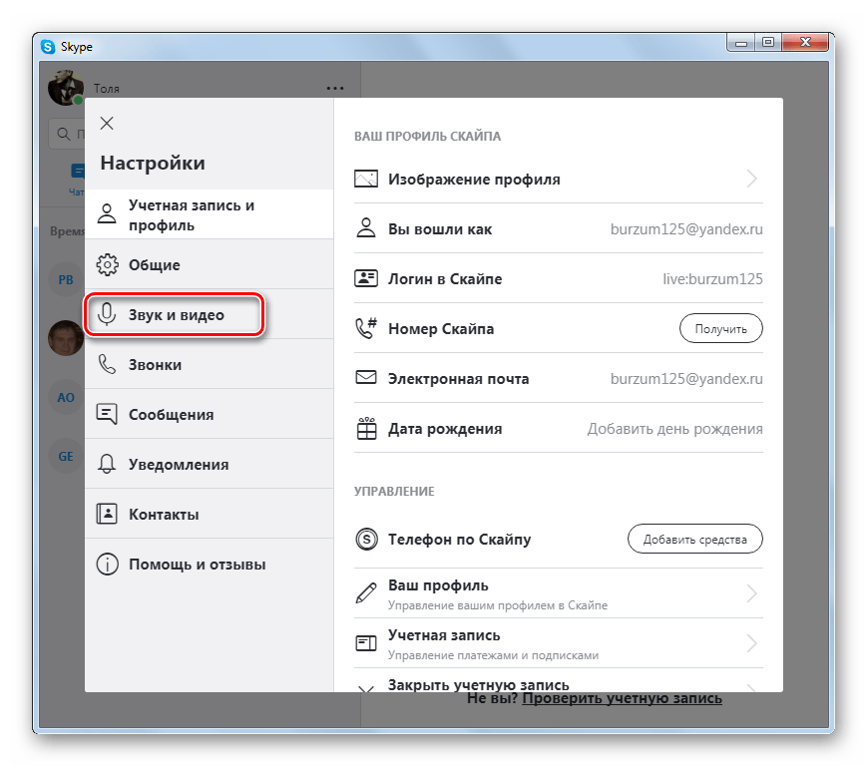The height and width of the screenshot is (767, 868).
Task: Expand the Изображение профиля chevron
Action: (751, 180)
